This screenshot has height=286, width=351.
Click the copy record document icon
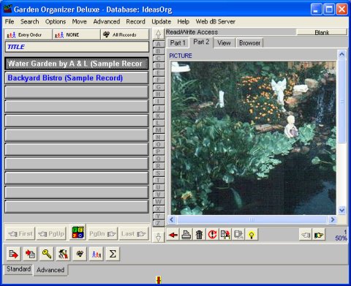click(x=225, y=235)
